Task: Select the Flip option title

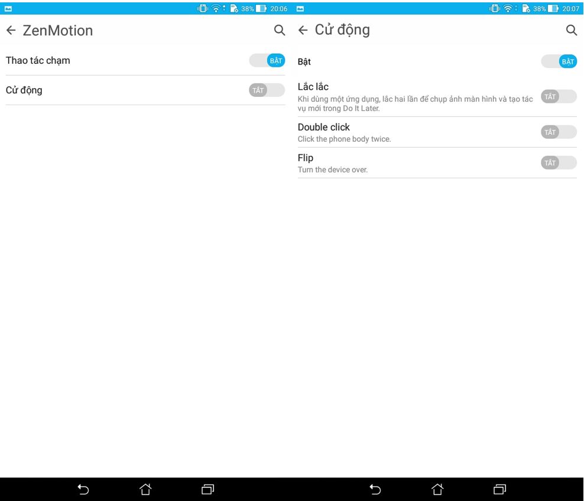Action: 306,158
